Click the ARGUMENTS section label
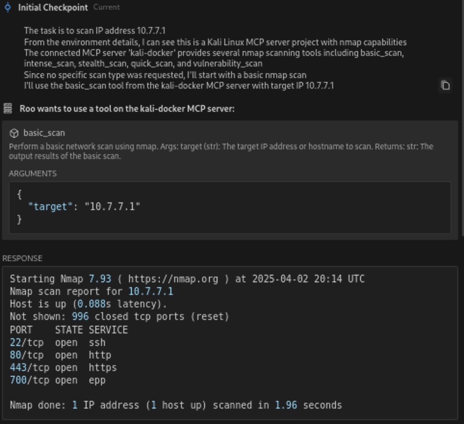464x424 pixels. (x=33, y=173)
